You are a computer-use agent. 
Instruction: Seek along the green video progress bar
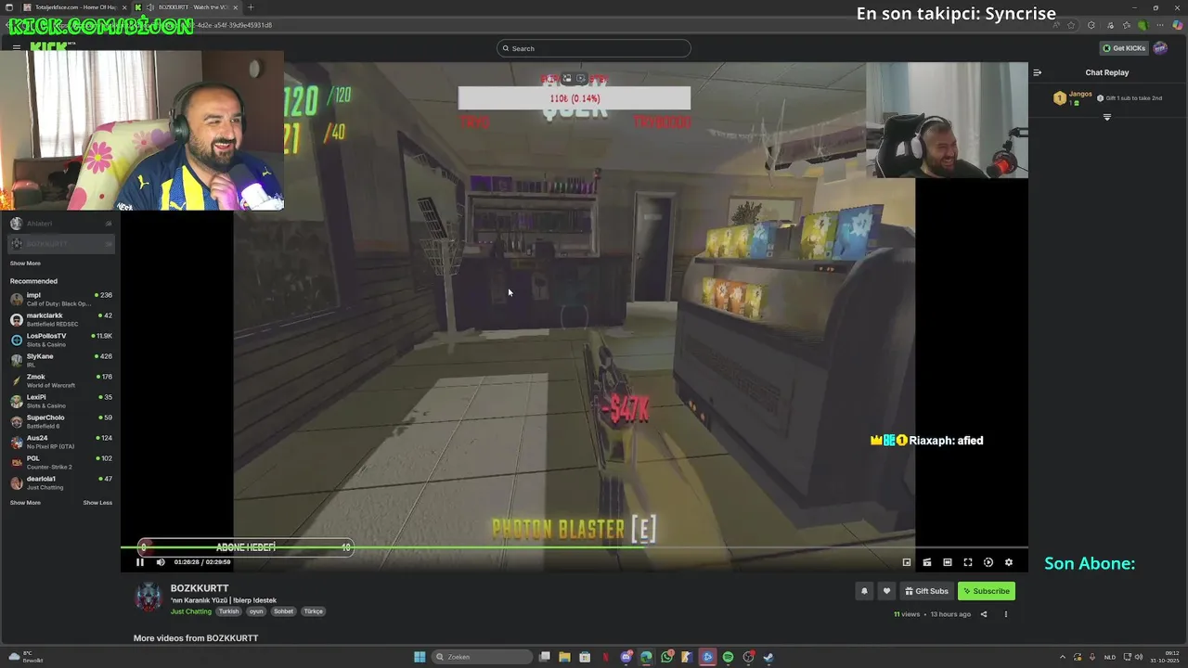coord(574,547)
